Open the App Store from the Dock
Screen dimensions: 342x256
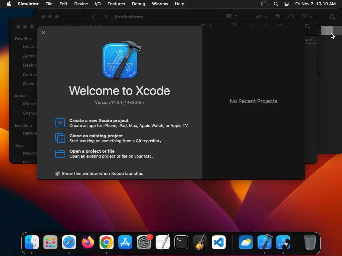pos(125,242)
